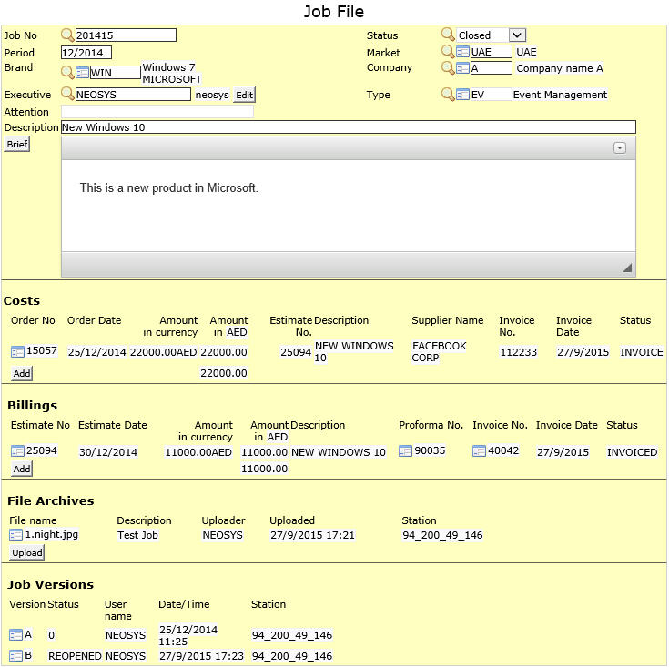Click the magnifier lookup icon beside Brand

click(67, 72)
